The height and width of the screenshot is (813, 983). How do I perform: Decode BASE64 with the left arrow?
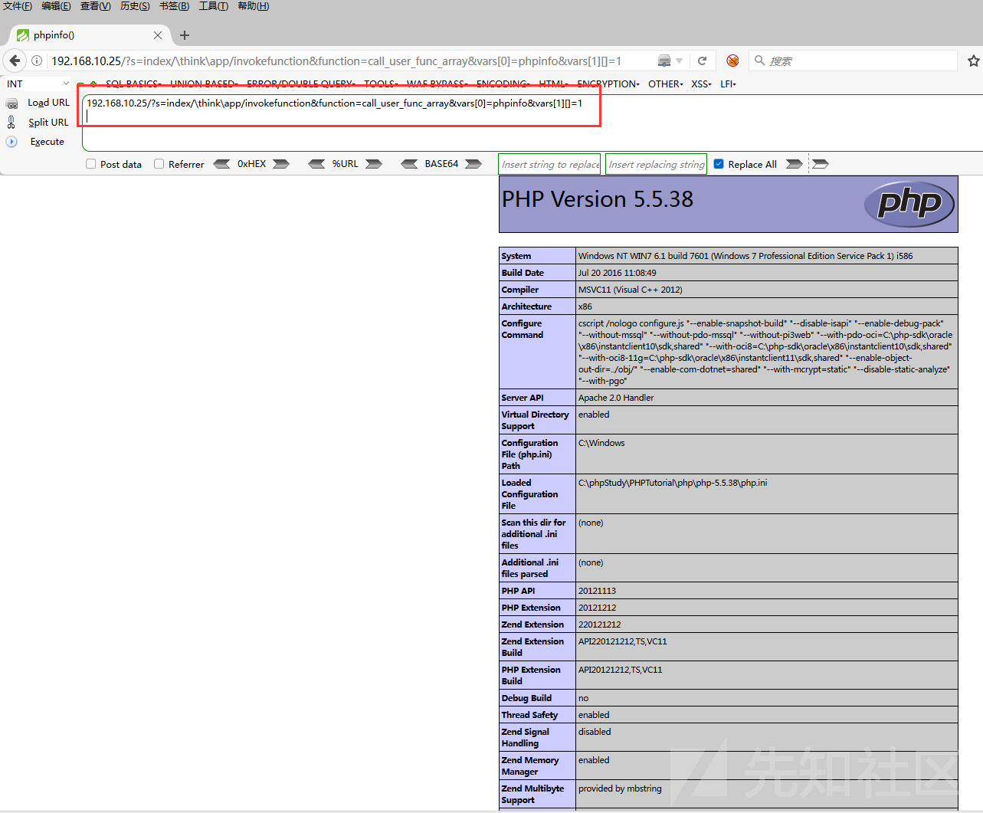tap(410, 164)
